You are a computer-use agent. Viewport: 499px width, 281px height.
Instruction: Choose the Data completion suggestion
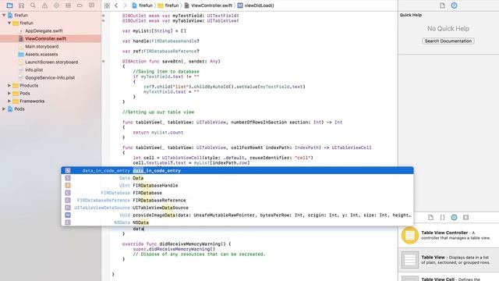[x=237, y=178]
